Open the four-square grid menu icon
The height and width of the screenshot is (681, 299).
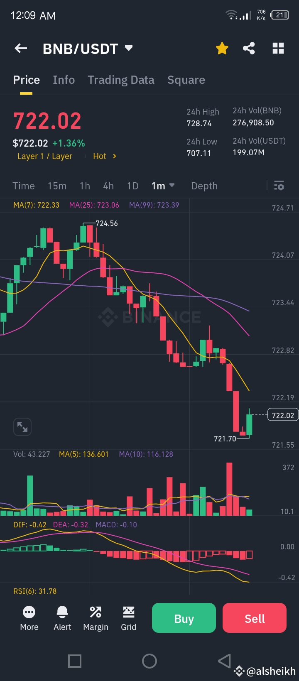(x=278, y=49)
